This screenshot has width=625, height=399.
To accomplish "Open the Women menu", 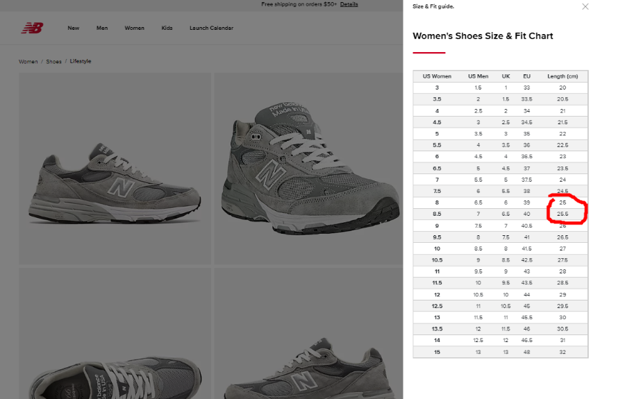I will tap(134, 28).
